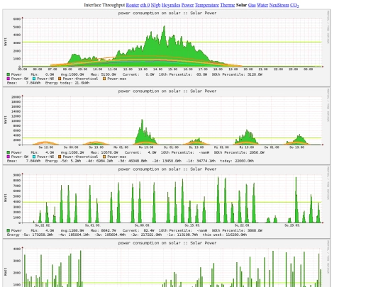Click the 'Interface Throughput' heading text
Screen dimensions: 383x287
pos(104,5)
